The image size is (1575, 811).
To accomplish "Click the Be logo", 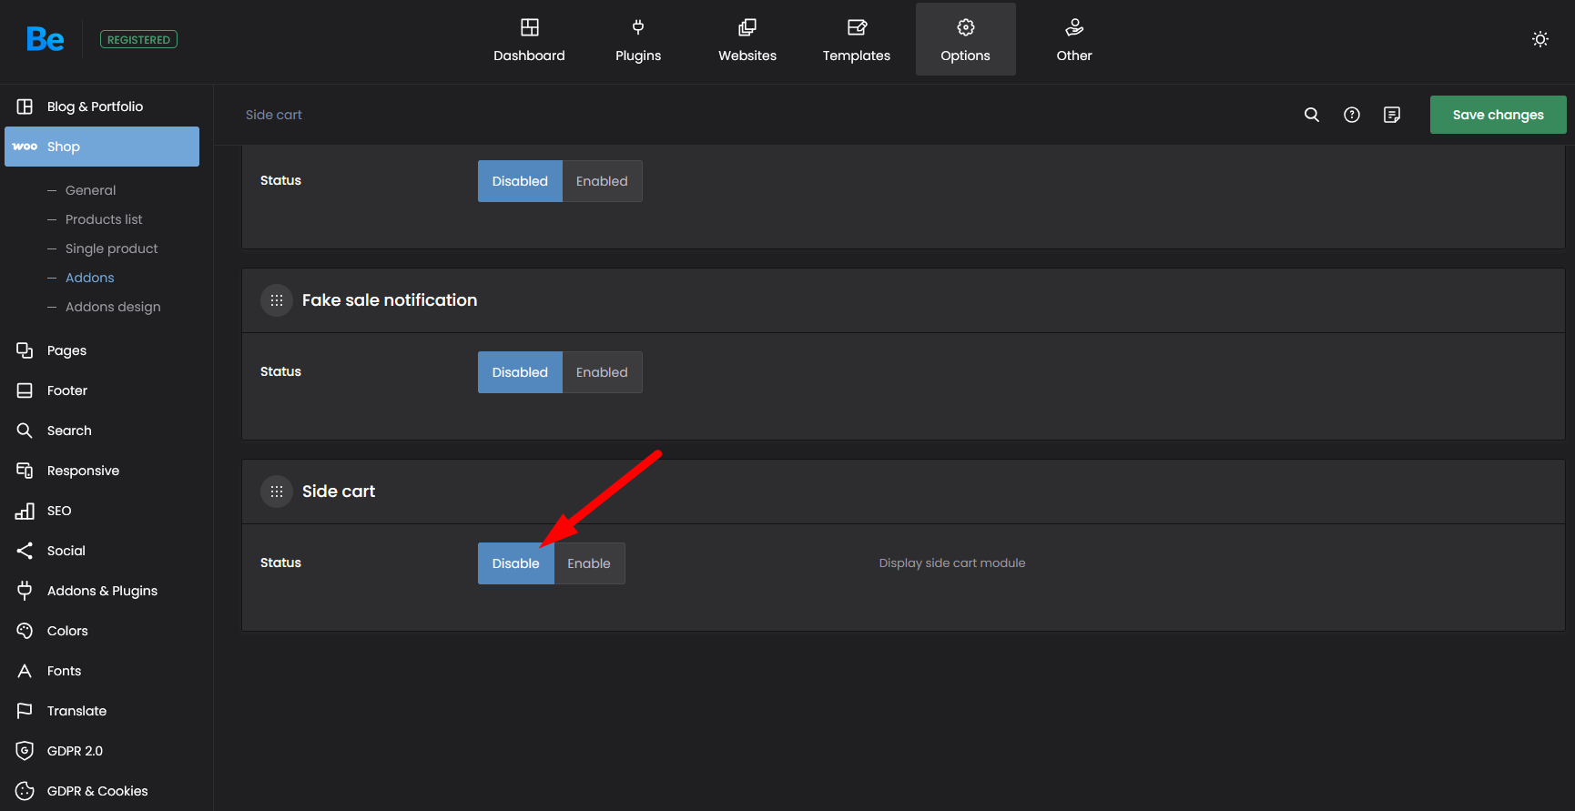I will click(x=45, y=39).
